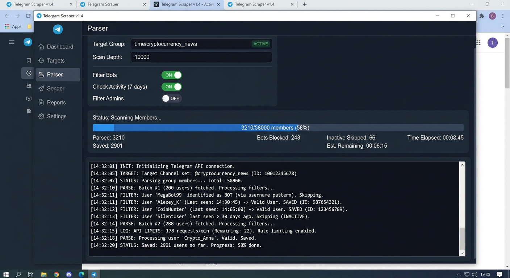Click the 'CoinHunter' filter log line
This screenshot has width=510, height=278.
[x=219, y=210]
